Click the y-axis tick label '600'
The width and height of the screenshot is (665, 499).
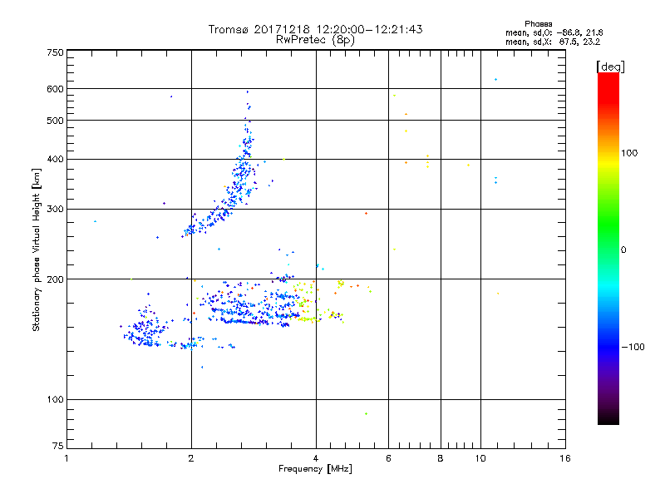(55, 89)
